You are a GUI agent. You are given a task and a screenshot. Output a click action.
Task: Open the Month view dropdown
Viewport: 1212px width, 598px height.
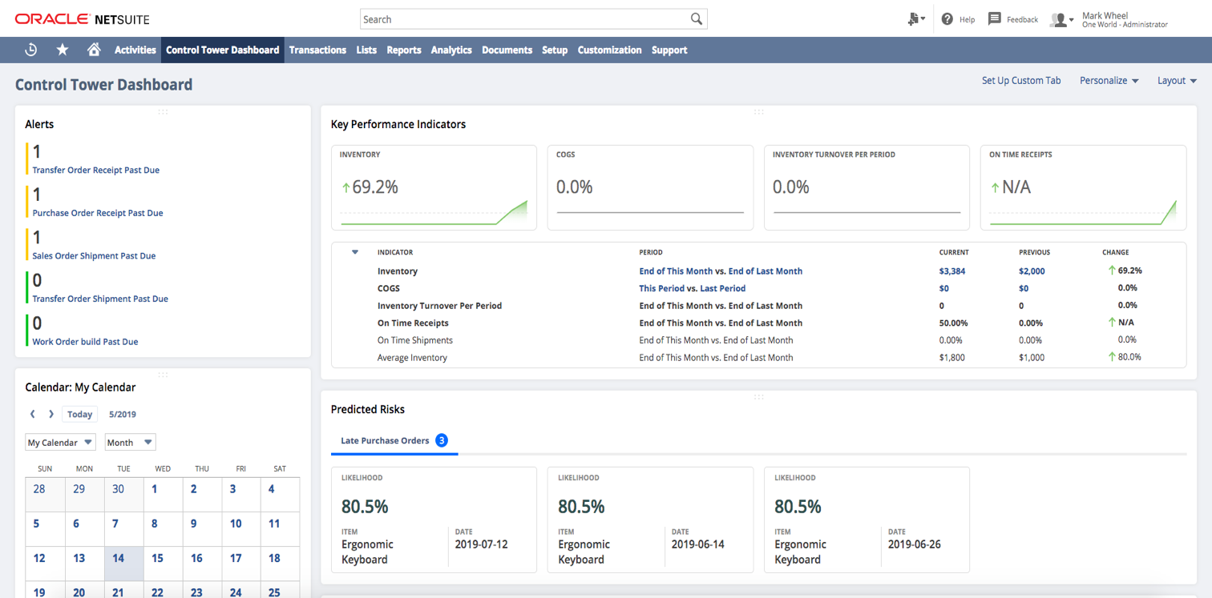pos(129,442)
